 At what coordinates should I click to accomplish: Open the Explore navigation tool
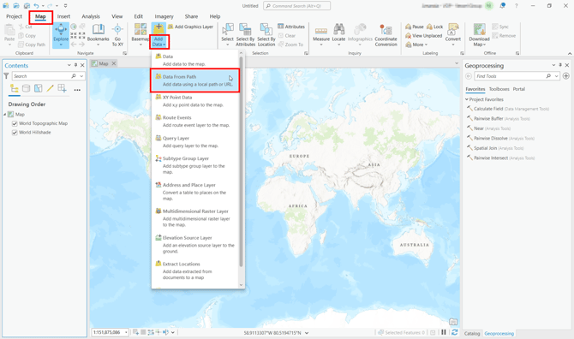[61, 35]
